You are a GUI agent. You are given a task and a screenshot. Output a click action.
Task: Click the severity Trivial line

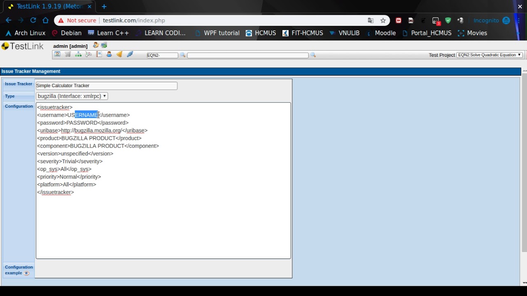coord(70,161)
